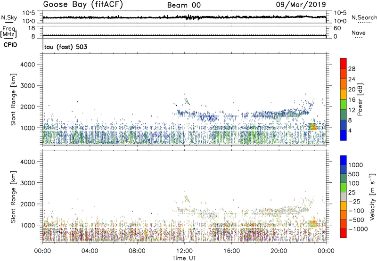Click the 4–8 dB blue power segment

coord(344,125)
